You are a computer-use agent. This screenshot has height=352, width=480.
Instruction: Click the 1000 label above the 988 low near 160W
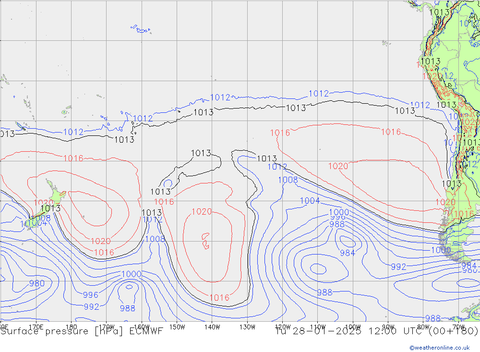pos(132,274)
